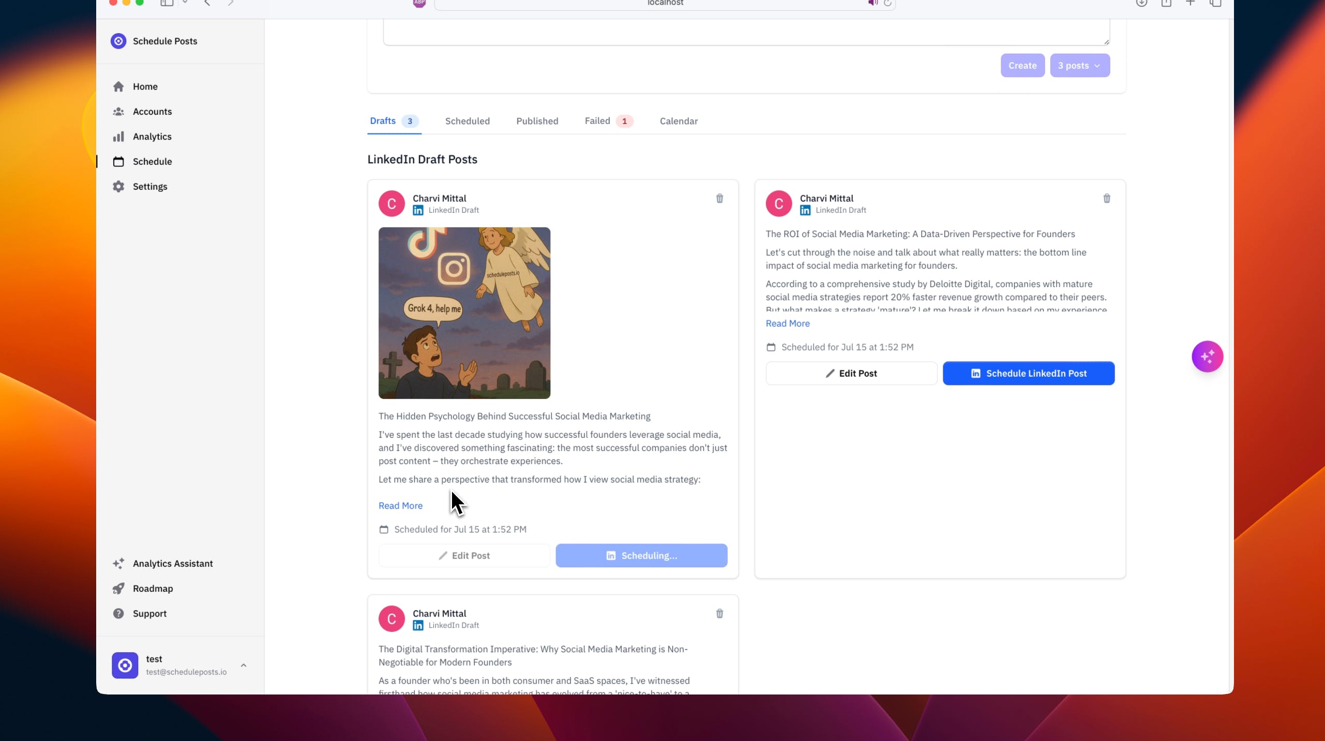Show browser tab overview icon
This screenshot has width=1325, height=741.
1215,3
